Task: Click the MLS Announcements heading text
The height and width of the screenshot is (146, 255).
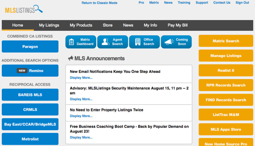Action: click(99, 58)
